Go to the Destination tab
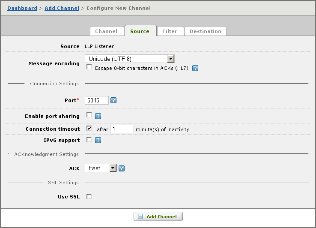The height and width of the screenshot is (228, 316). pos(206,31)
